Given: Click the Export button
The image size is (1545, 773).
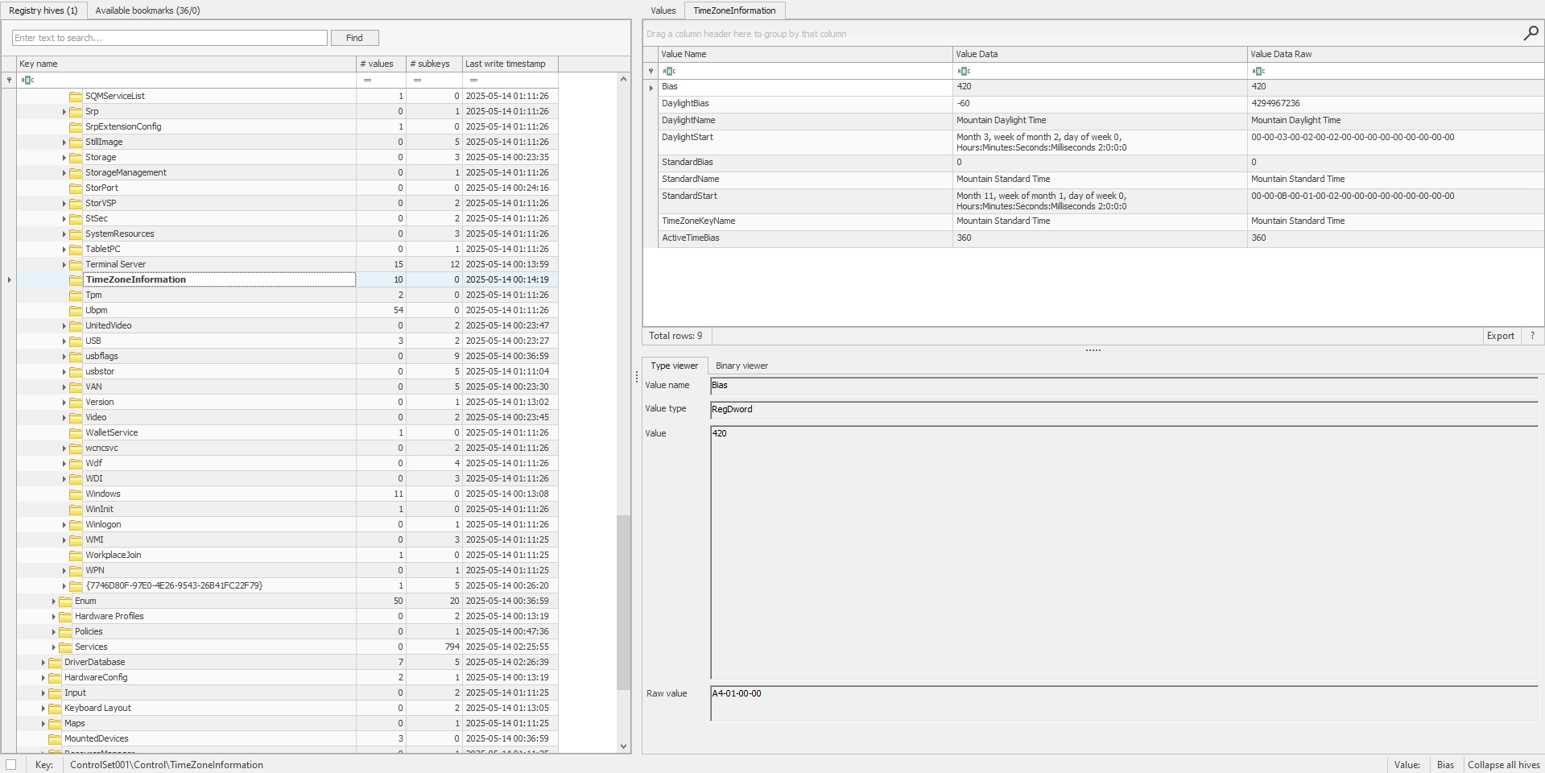Looking at the screenshot, I should tap(1500, 336).
